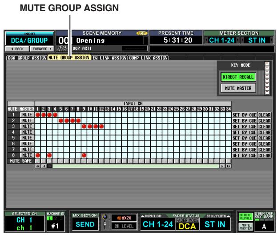Clear assignments of mute group 1
The height and width of the screenshot is (235, 277).
pos(264,115)
